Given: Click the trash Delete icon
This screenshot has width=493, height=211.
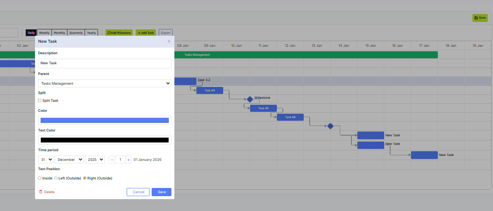Looking at the screenshot, I should tap(41, 192).
